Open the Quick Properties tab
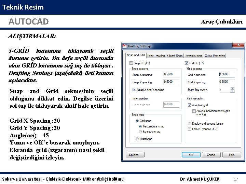This screenshot has height=184, width=246. pyautogui.click(x=215, y=56)
